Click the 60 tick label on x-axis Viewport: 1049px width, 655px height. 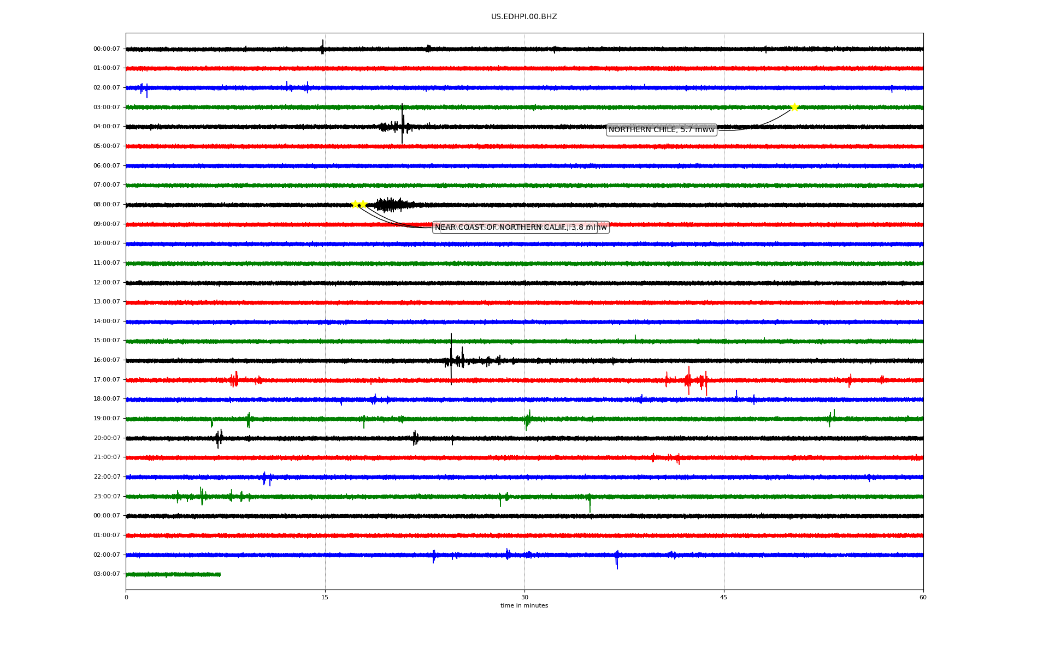click(923, 597)
